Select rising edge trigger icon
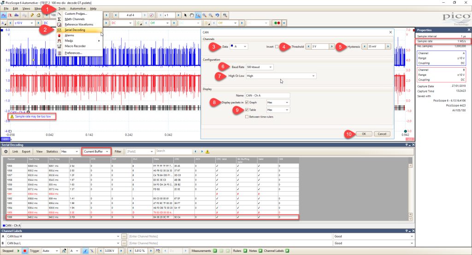This screenshot has height=255, width=472. 85,251
